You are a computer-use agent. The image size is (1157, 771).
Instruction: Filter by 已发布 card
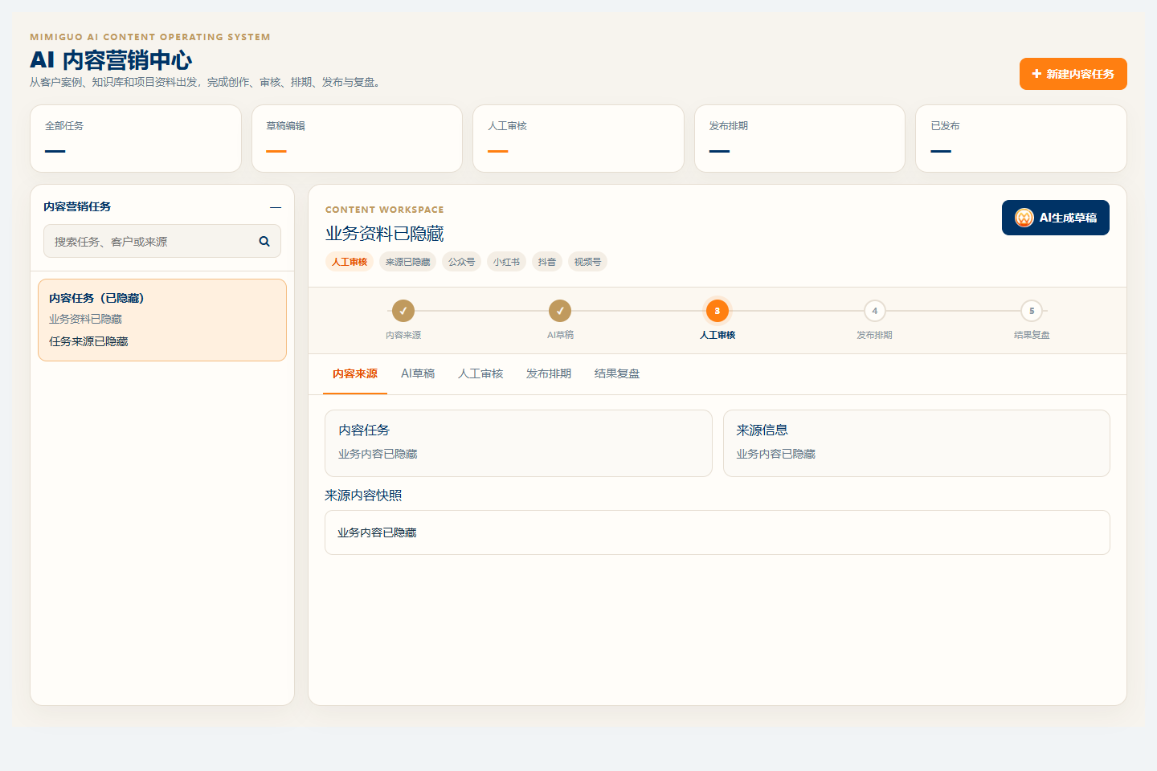1021,138
